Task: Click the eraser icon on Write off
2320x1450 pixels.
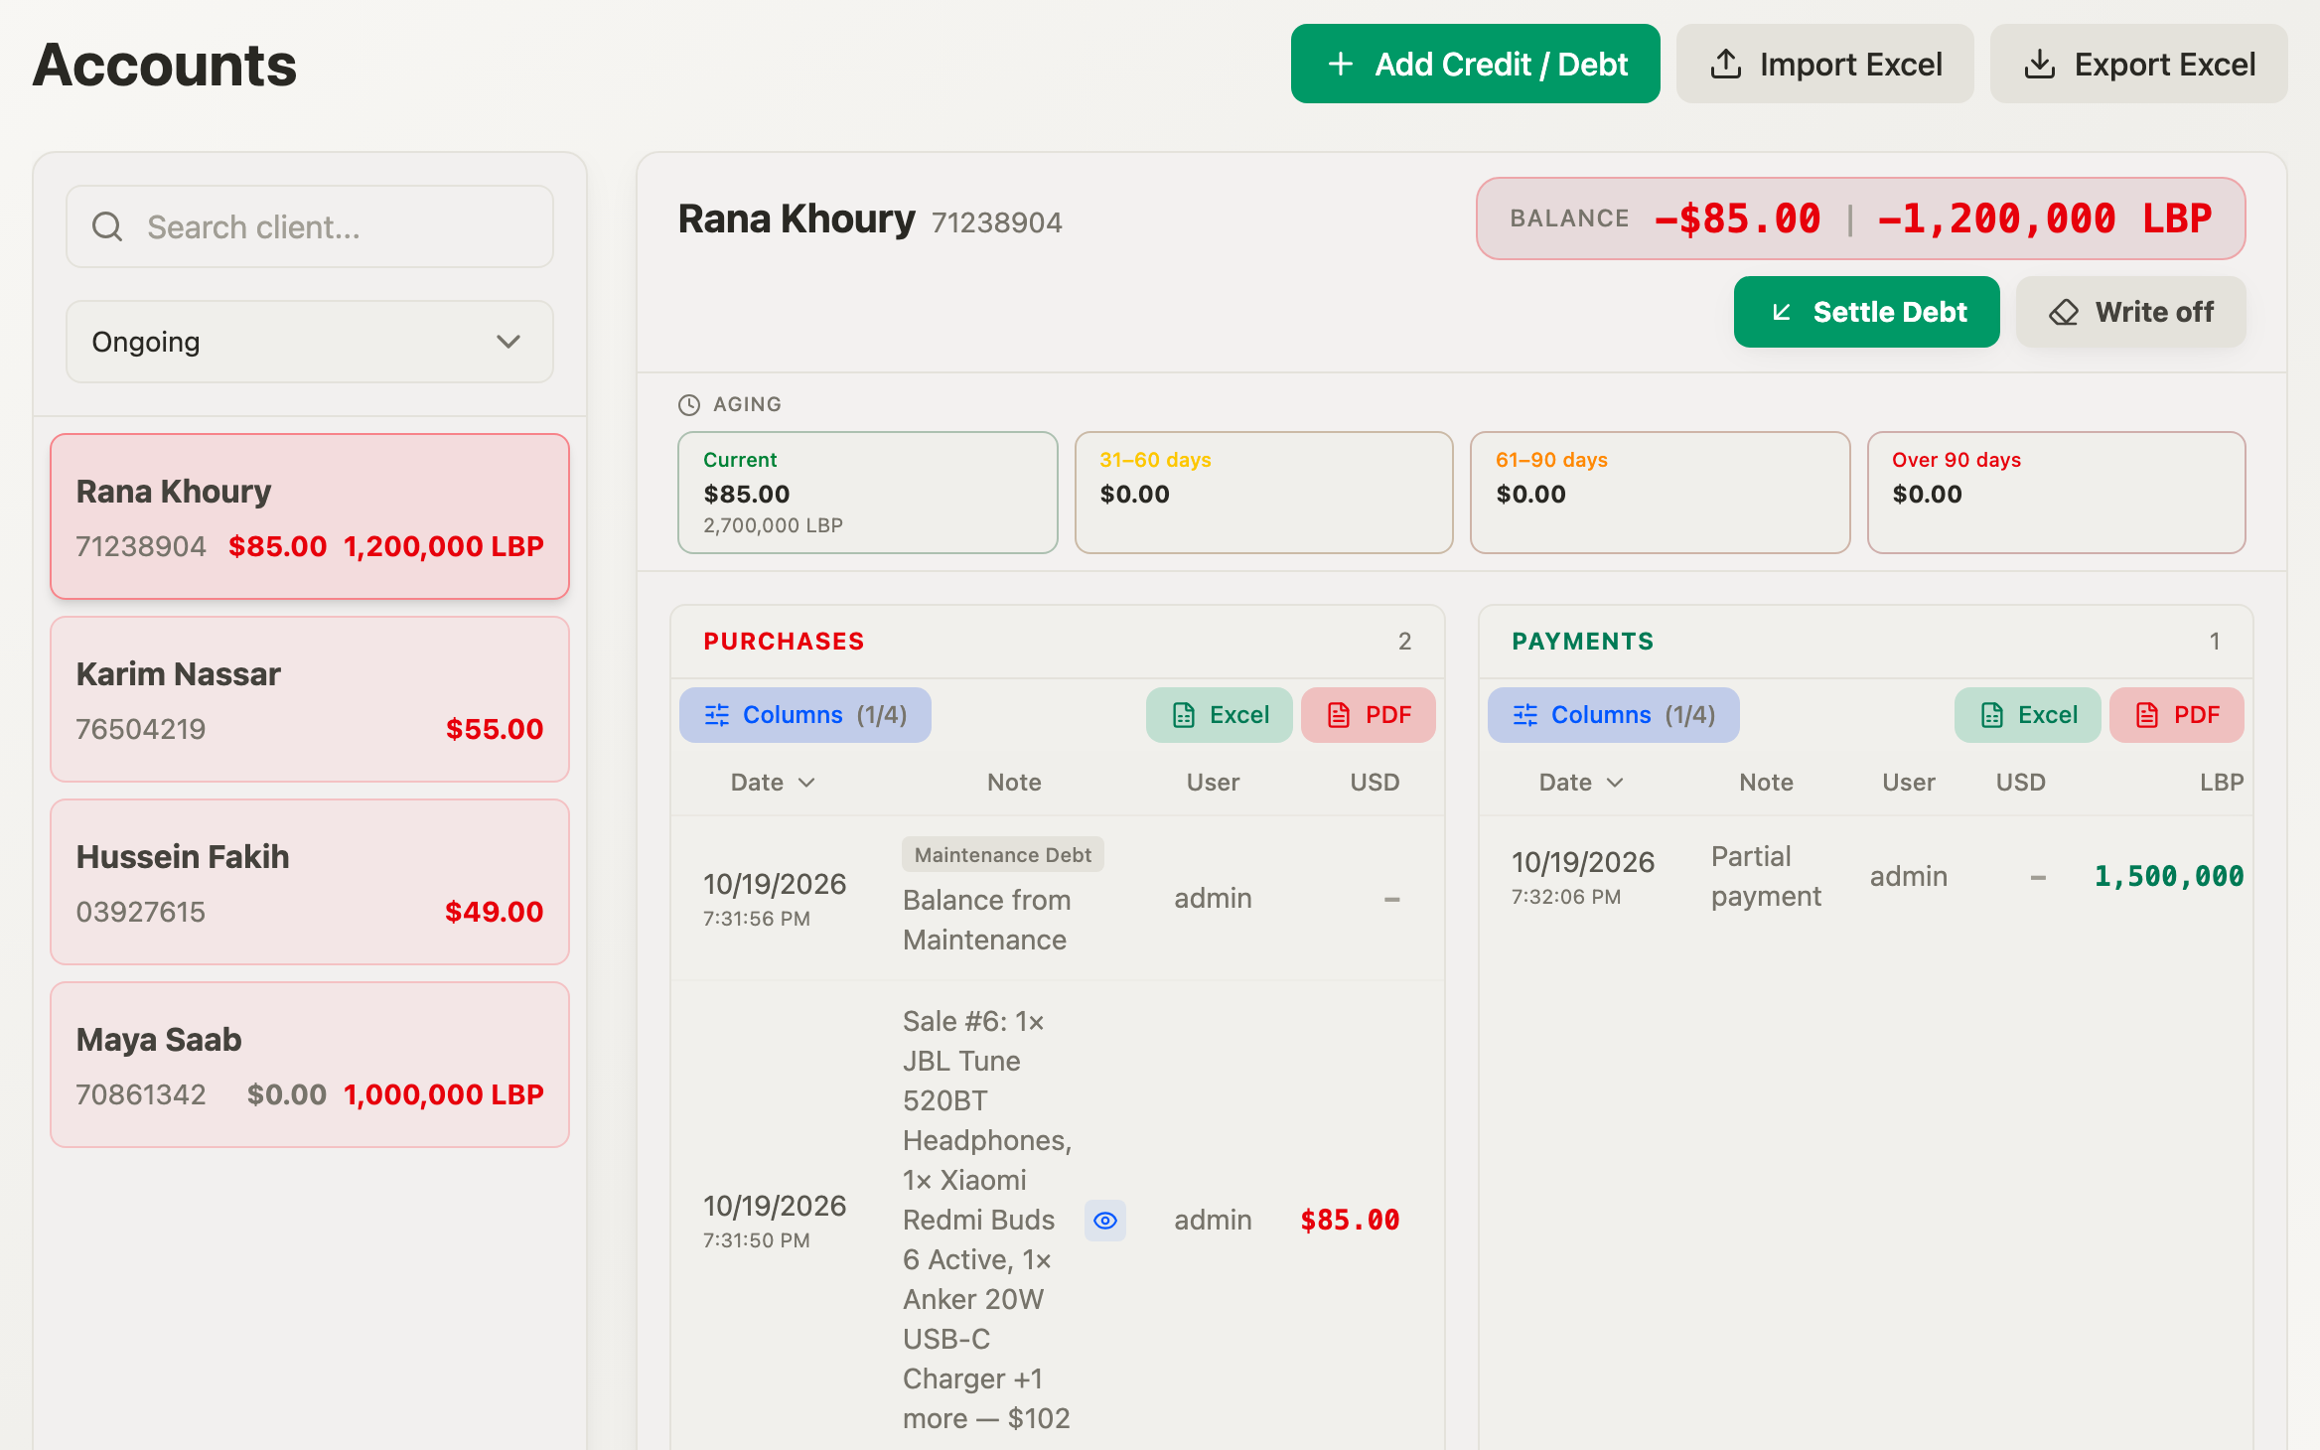Action: pyautogui.click(x=2064, y=312)
